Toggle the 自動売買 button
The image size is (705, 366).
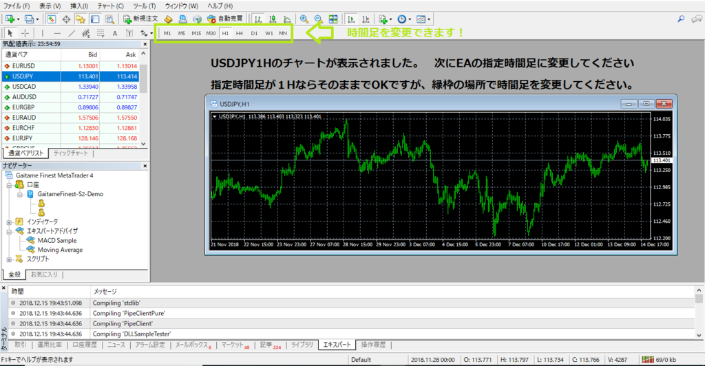[x=225, y=19]
